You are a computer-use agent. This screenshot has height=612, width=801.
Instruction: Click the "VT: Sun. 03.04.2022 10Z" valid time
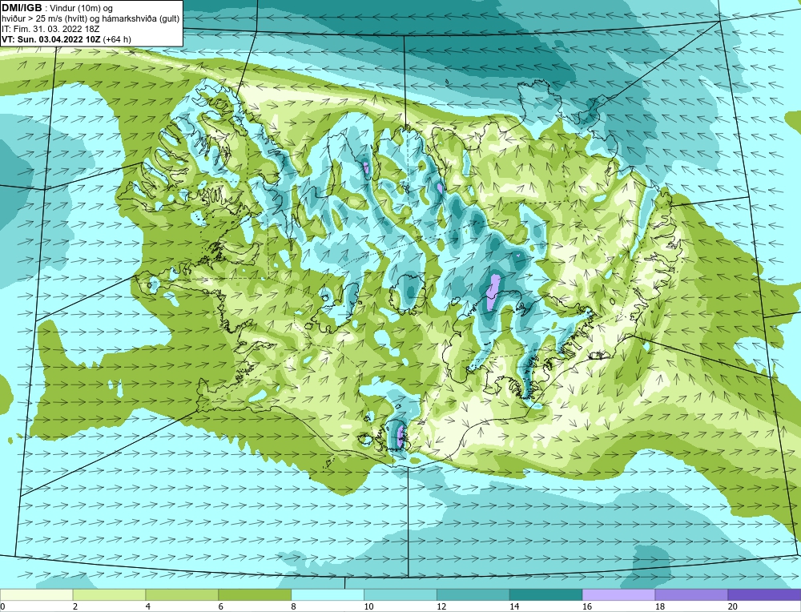(51, 39)
